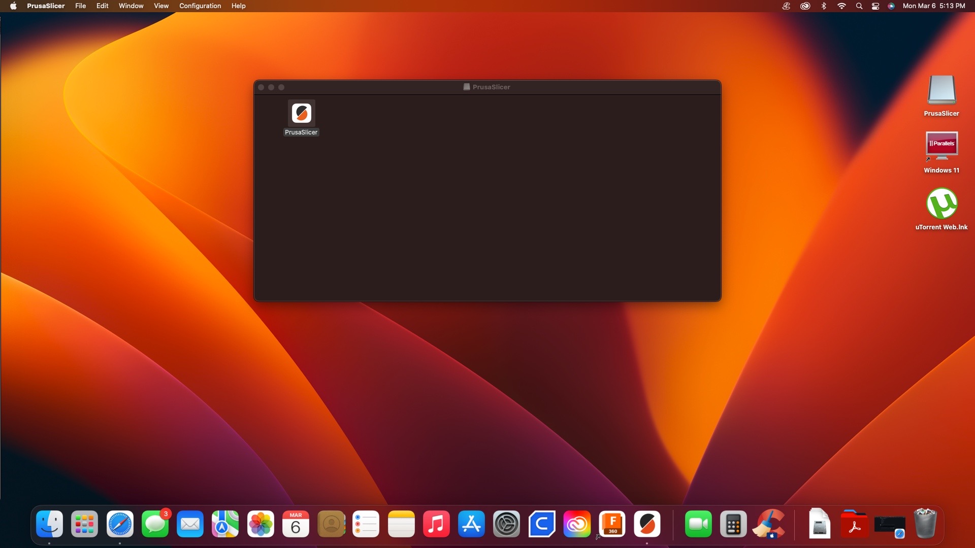Open Finder from the dock
Image resolution: width=975 pixels, height=548 pixels.
[x=49, y=524]
